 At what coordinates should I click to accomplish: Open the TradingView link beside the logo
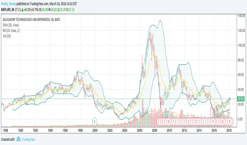28,139
